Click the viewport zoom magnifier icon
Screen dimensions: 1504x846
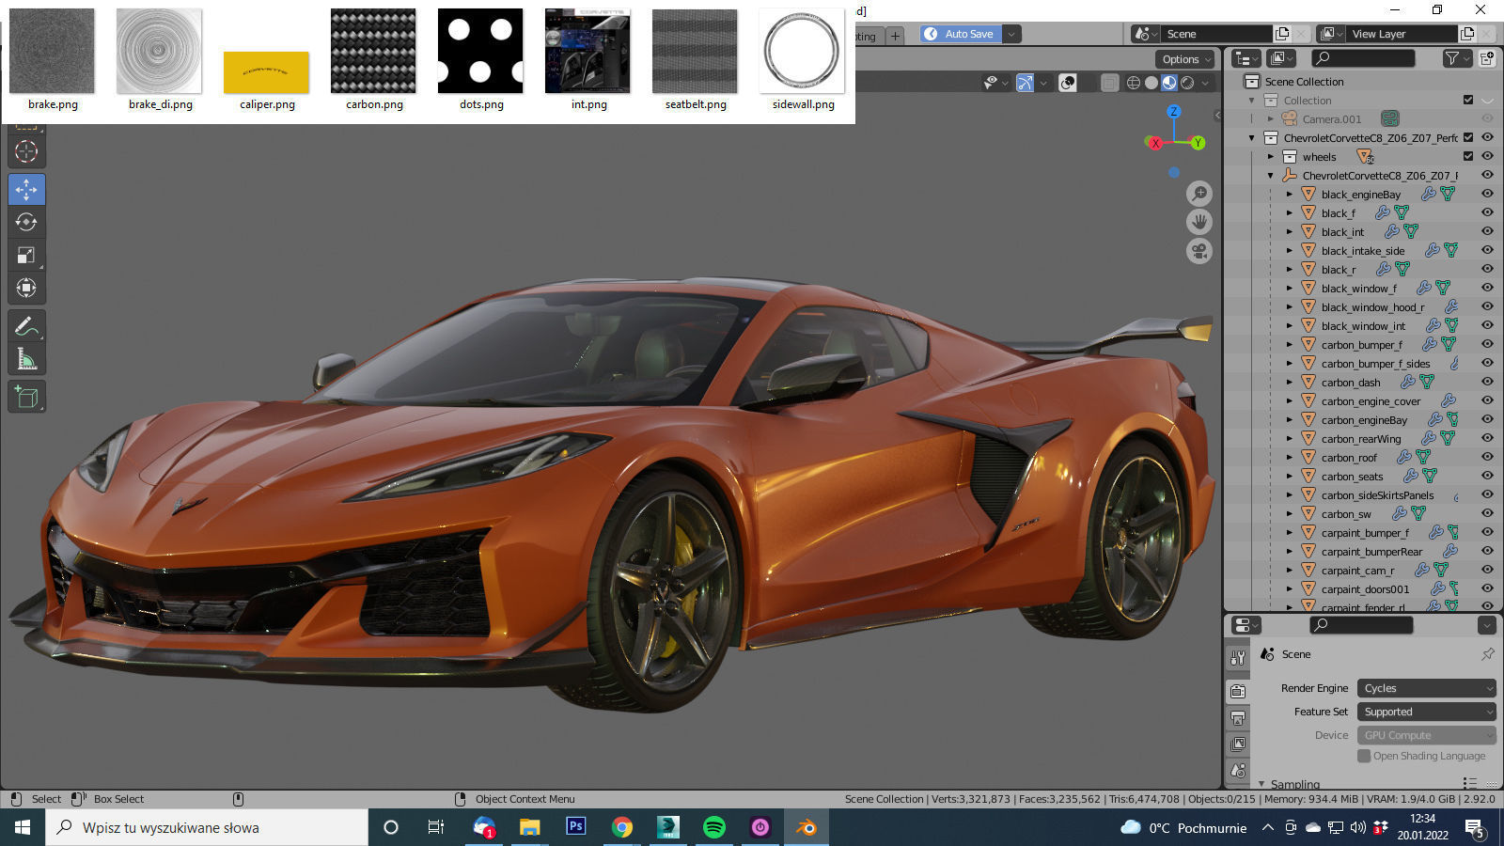(x=1199, y=194)
